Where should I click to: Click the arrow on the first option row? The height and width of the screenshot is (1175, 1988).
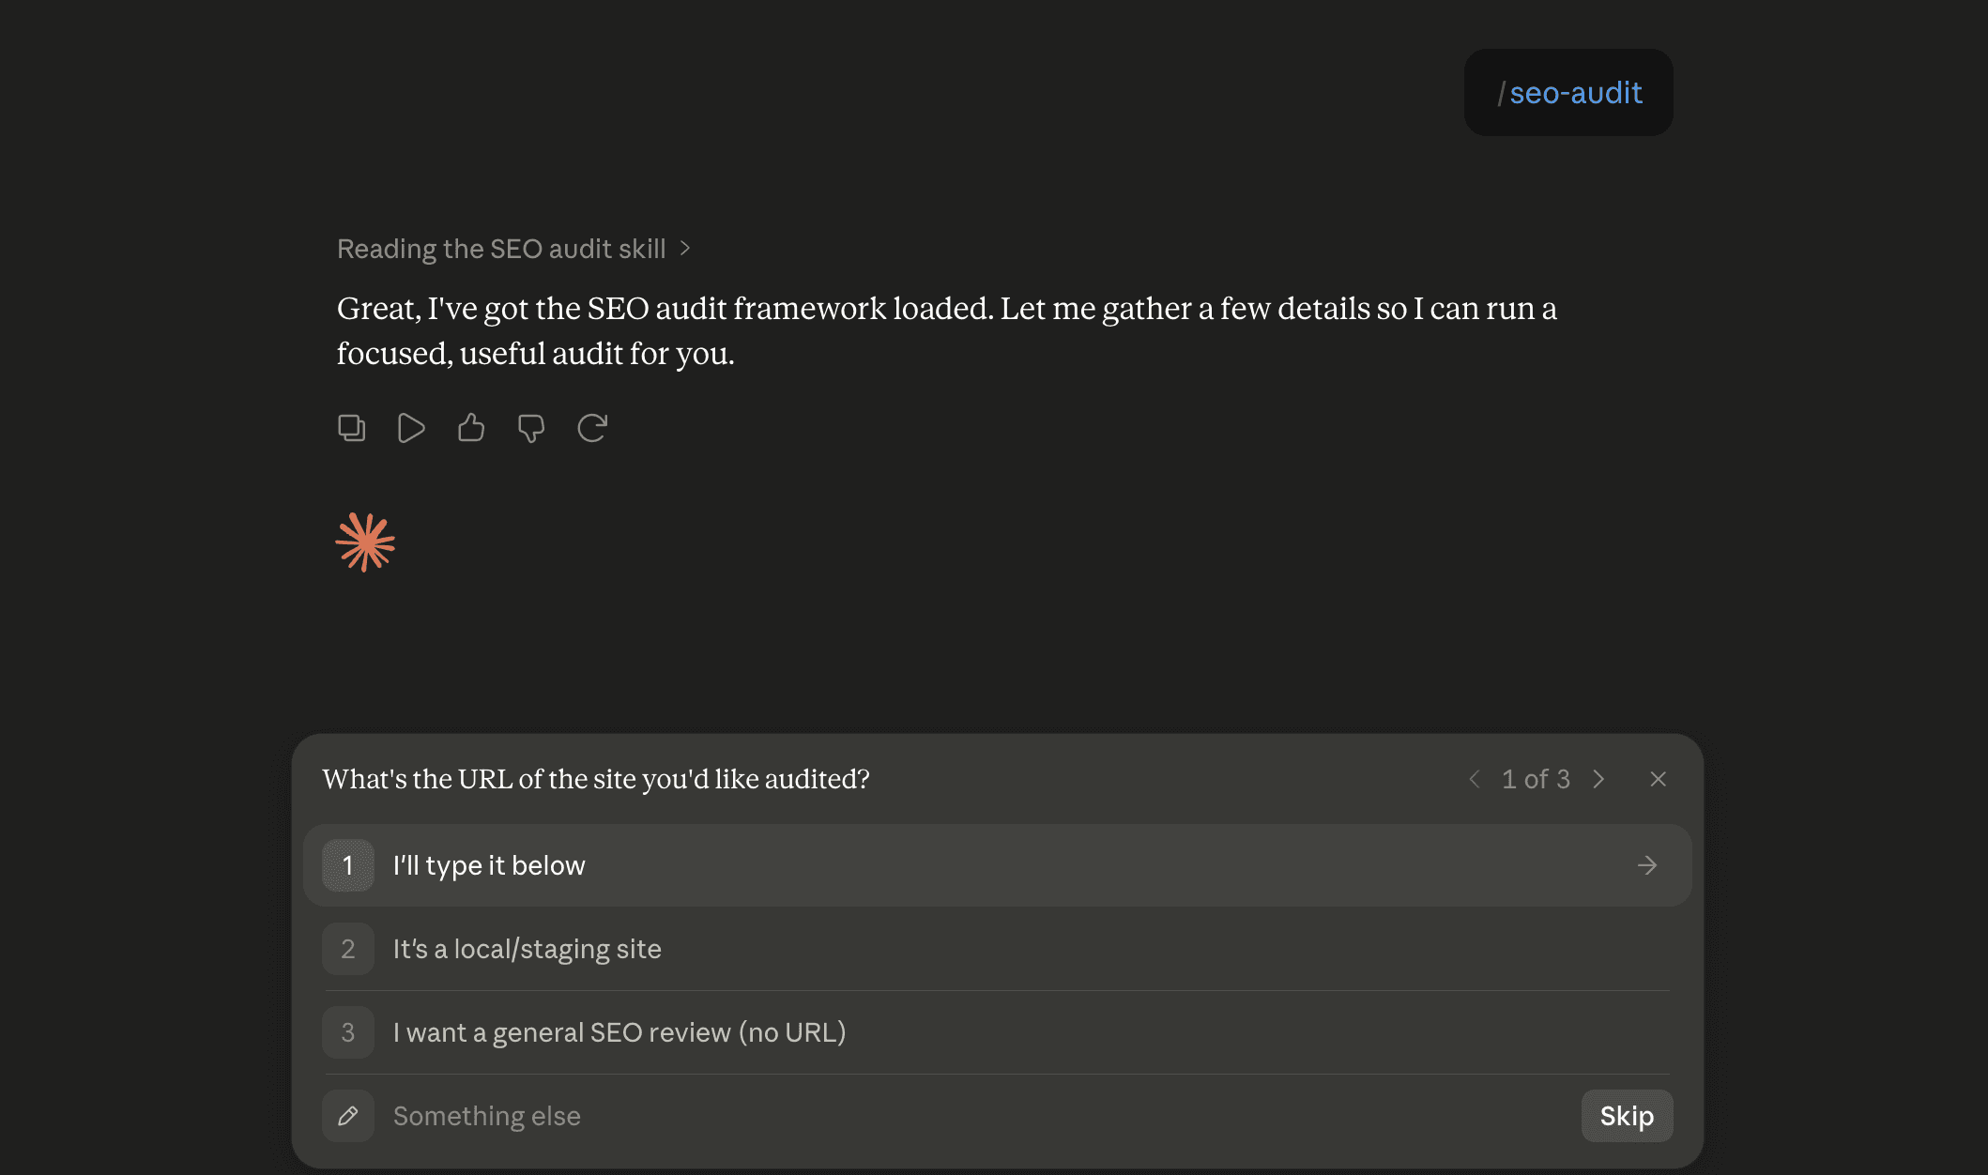tap(1647, 865)
